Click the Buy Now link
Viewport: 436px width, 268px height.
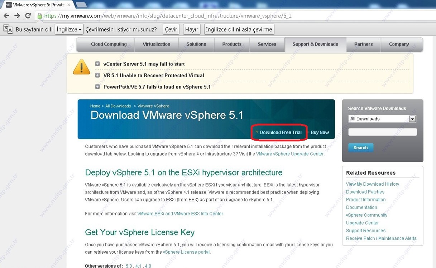320,132
